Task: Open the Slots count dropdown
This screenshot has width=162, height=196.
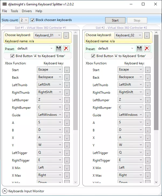Action: (24, 20)
